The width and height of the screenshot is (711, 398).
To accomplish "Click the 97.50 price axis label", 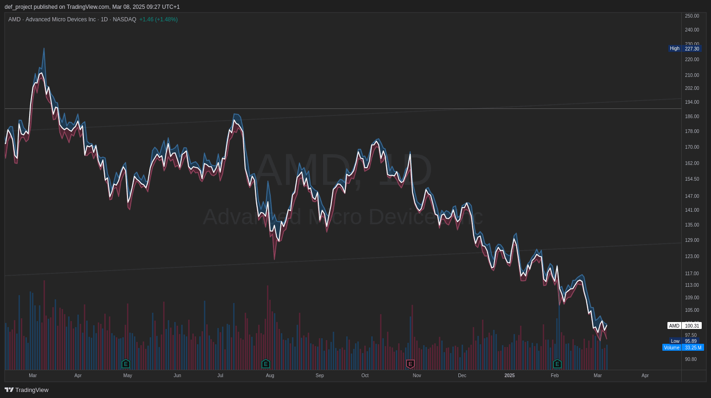I will pos(691,335).
